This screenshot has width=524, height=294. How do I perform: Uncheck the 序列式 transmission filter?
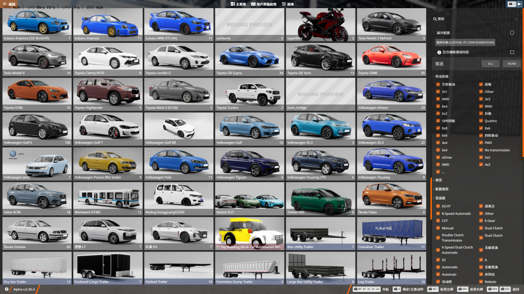(x=481, y=274)
